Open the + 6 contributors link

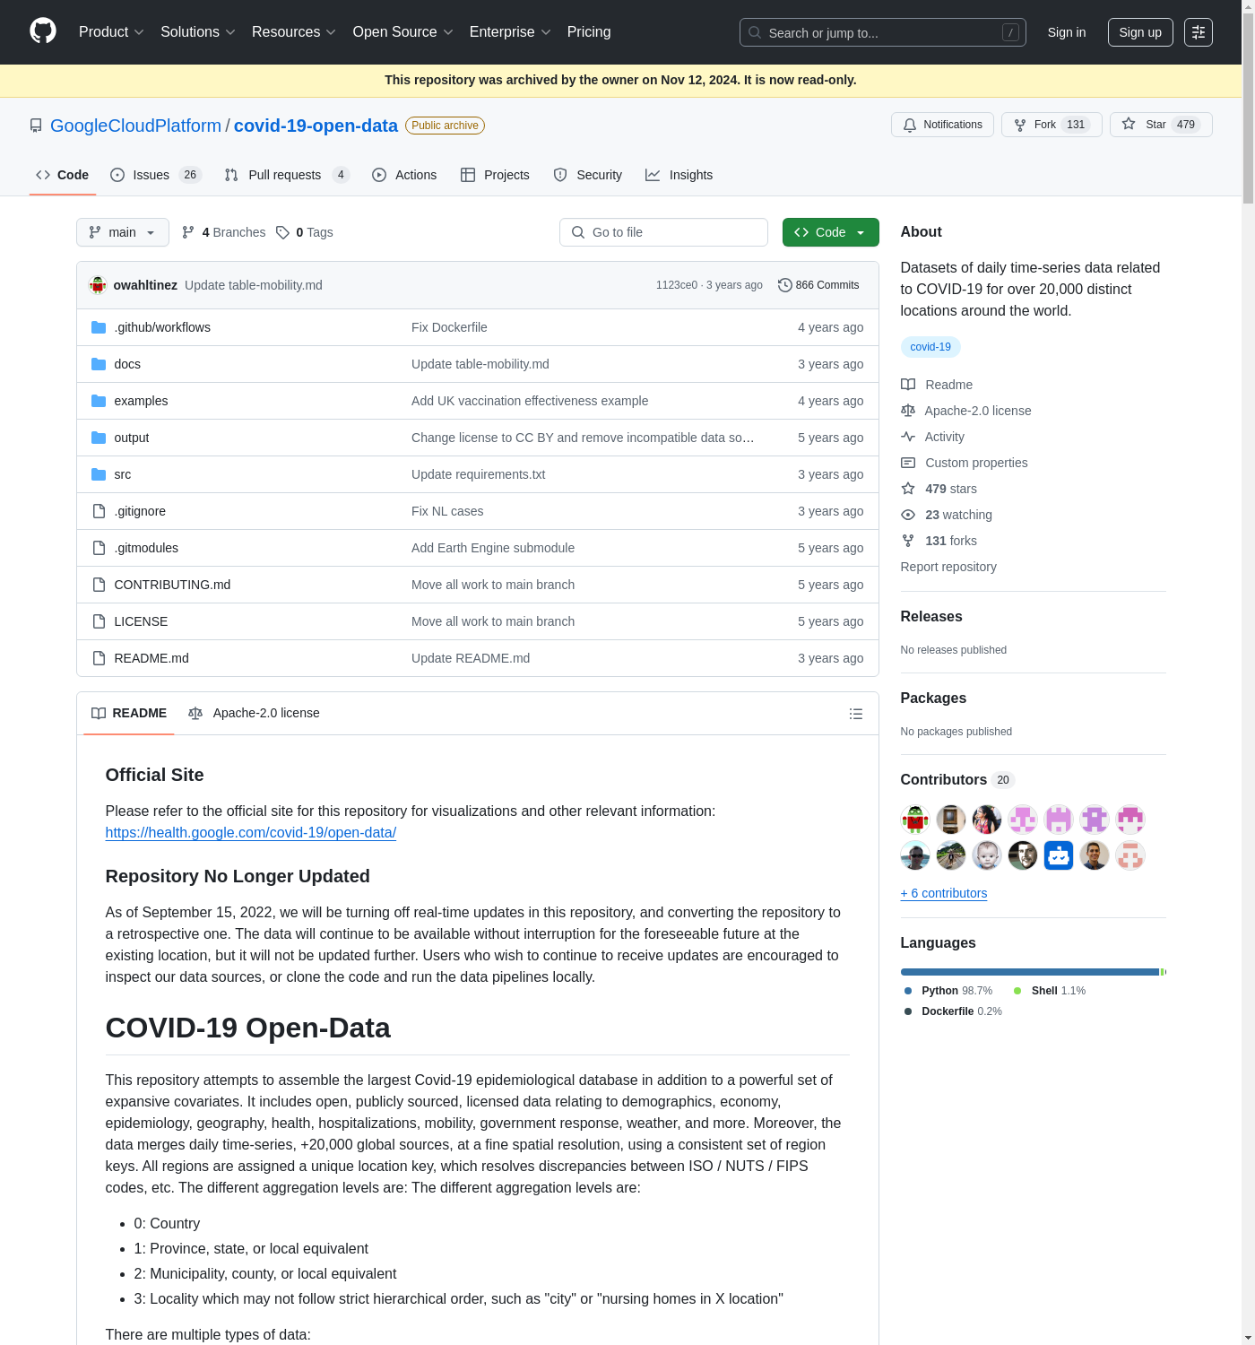click(x=944, y=893)
